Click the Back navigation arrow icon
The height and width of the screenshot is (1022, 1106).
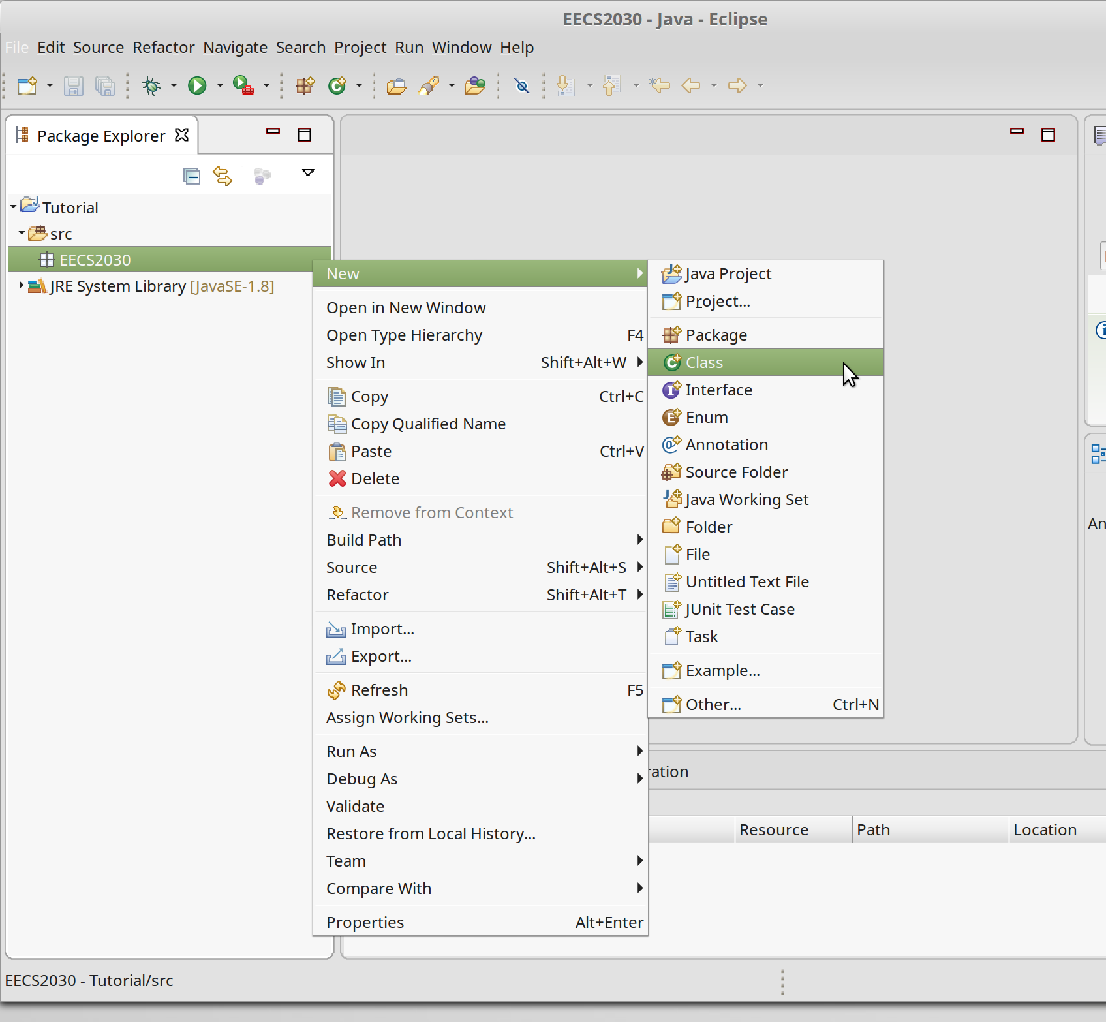[690, 85]
